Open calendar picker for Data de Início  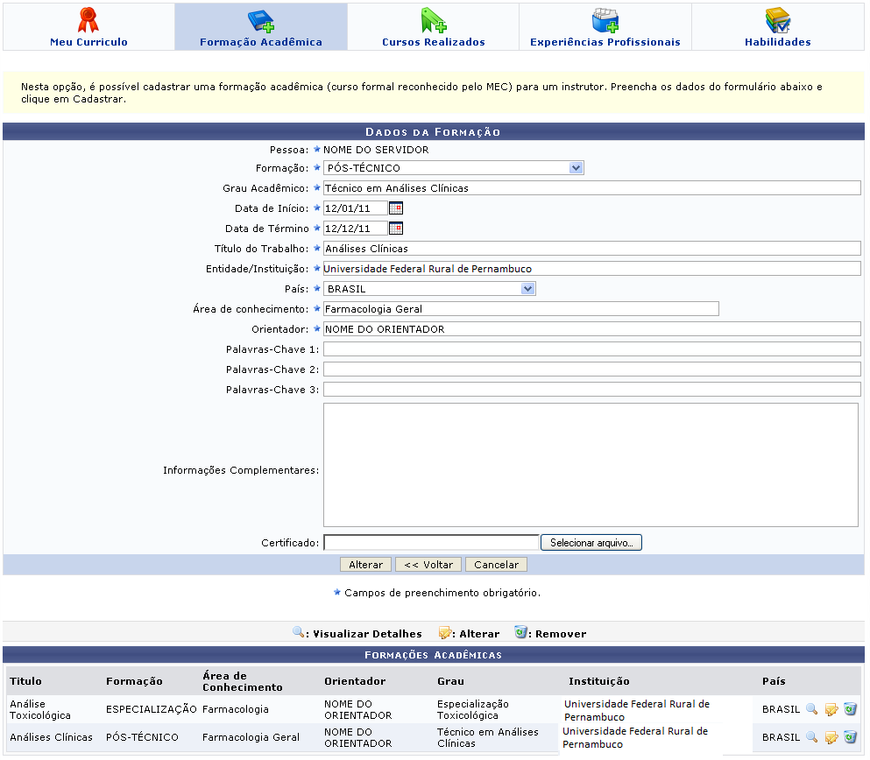tap(396, 208)
